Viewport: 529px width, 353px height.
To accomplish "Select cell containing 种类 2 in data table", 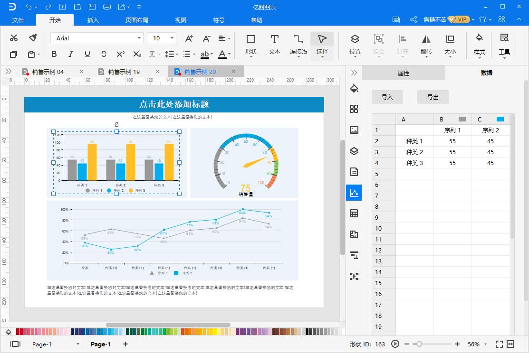I will (x=414, y=152).
